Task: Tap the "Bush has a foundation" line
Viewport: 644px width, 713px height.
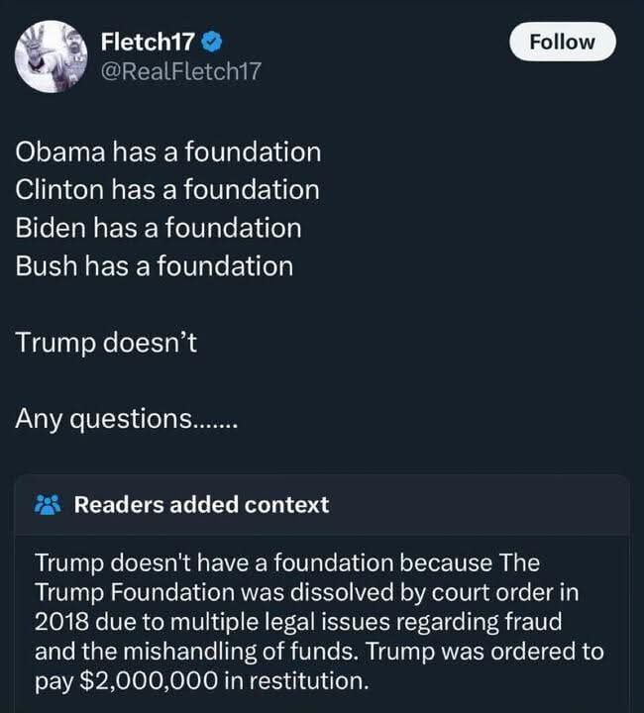Action: click(155, 265)
